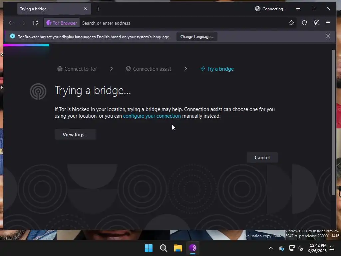Open the notification bell in taskbar
The image size is (341, 256).
332,248
